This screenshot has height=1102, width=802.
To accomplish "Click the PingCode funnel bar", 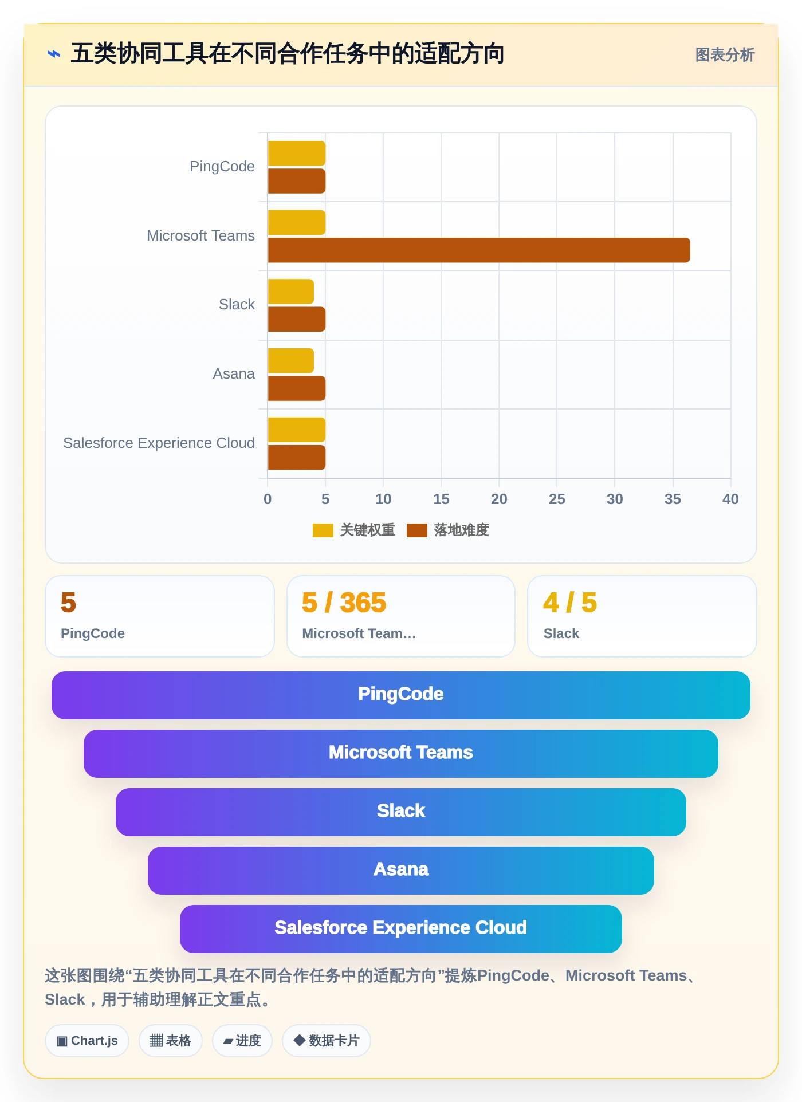I will 401,695.
